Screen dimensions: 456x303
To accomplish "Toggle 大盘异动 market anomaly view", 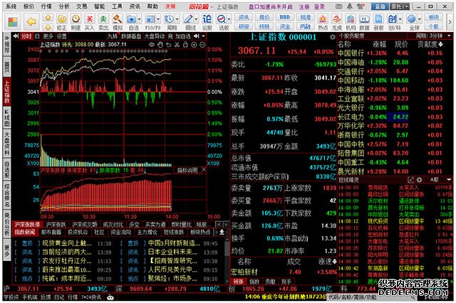I will (x=154, y=36).
